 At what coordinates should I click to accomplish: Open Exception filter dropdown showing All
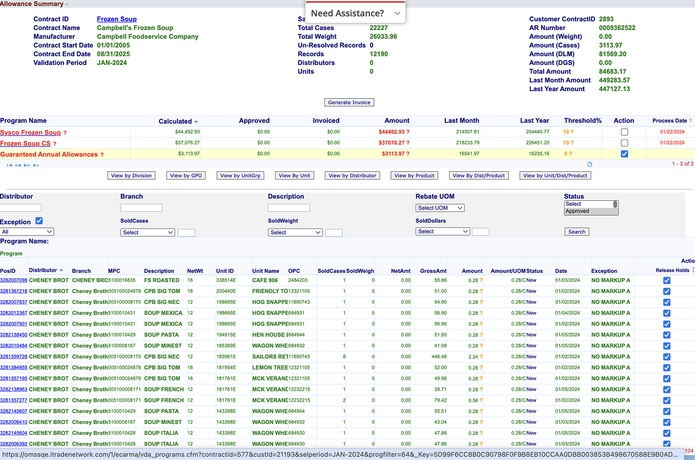coord(27,232)
